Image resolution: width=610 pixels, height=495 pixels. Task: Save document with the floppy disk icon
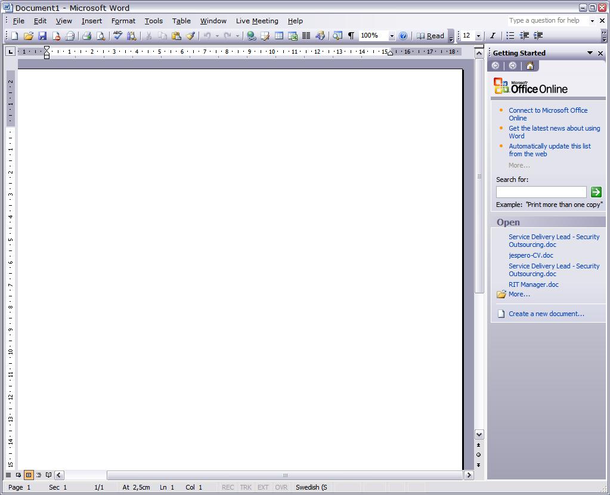42,36
